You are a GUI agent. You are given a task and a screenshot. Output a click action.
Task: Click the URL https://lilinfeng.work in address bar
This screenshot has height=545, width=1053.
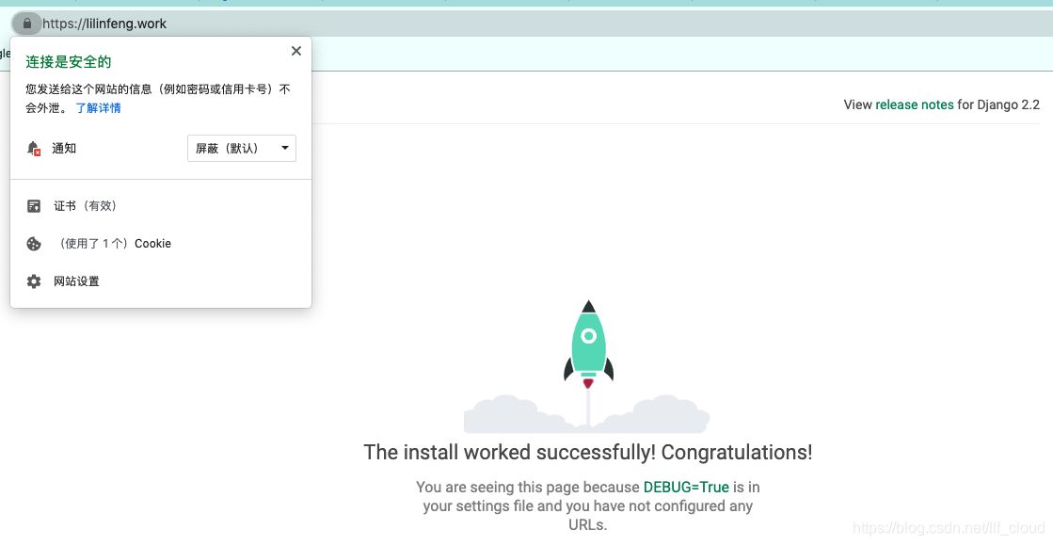click(104, 24)
